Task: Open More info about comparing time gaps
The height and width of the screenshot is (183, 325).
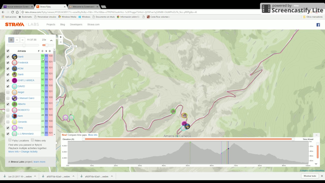Action: click(x=93, y=135)
